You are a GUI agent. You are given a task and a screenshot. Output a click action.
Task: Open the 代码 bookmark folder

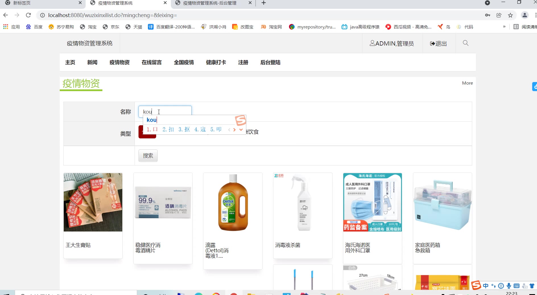coord(465,27)
